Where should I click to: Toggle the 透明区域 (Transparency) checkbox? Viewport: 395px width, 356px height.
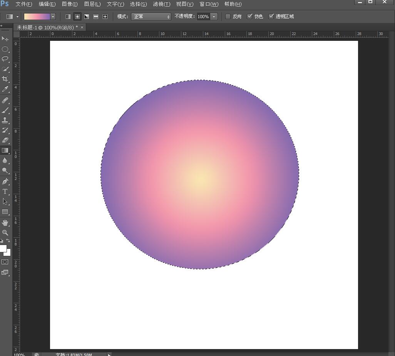(x=271, y=17)
